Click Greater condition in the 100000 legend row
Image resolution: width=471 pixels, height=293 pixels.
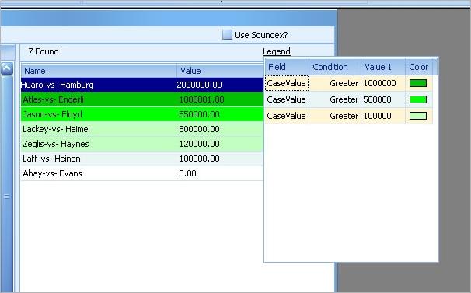point(335,116)
